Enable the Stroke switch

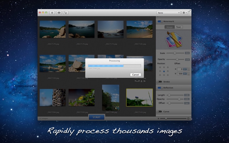click(159, 82)
